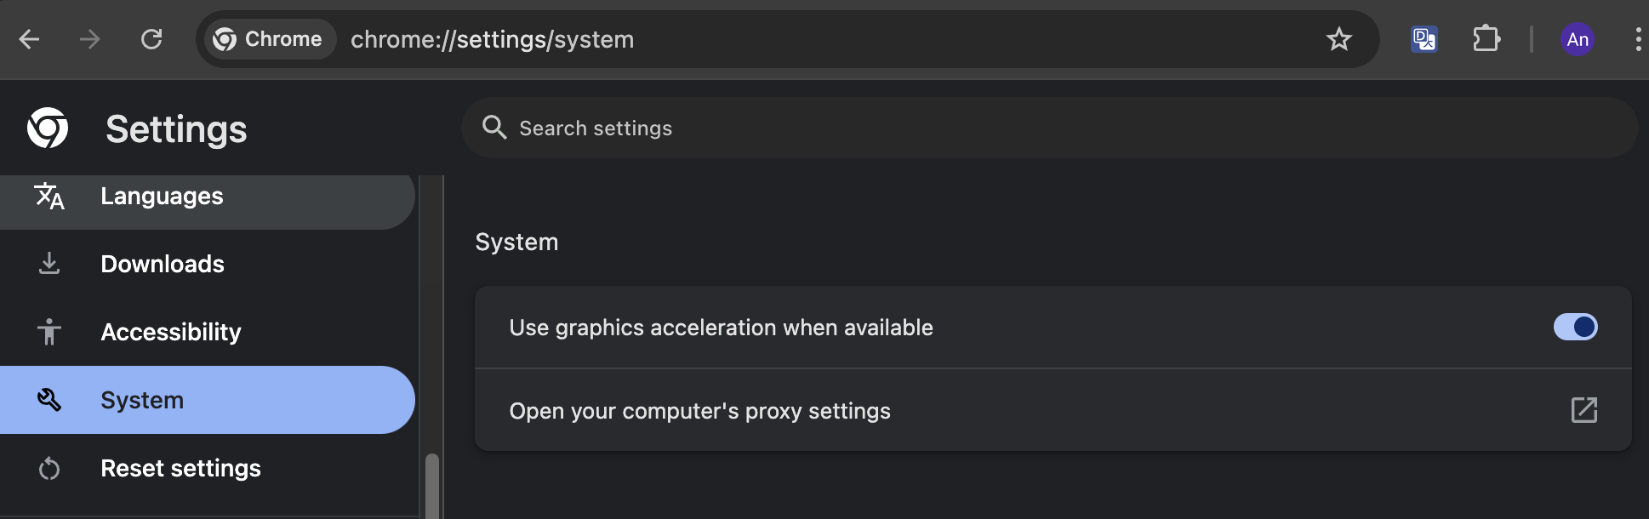Open Reset settings section
1649x519 pixels.
pyautogui.click(x=180, y=469)
